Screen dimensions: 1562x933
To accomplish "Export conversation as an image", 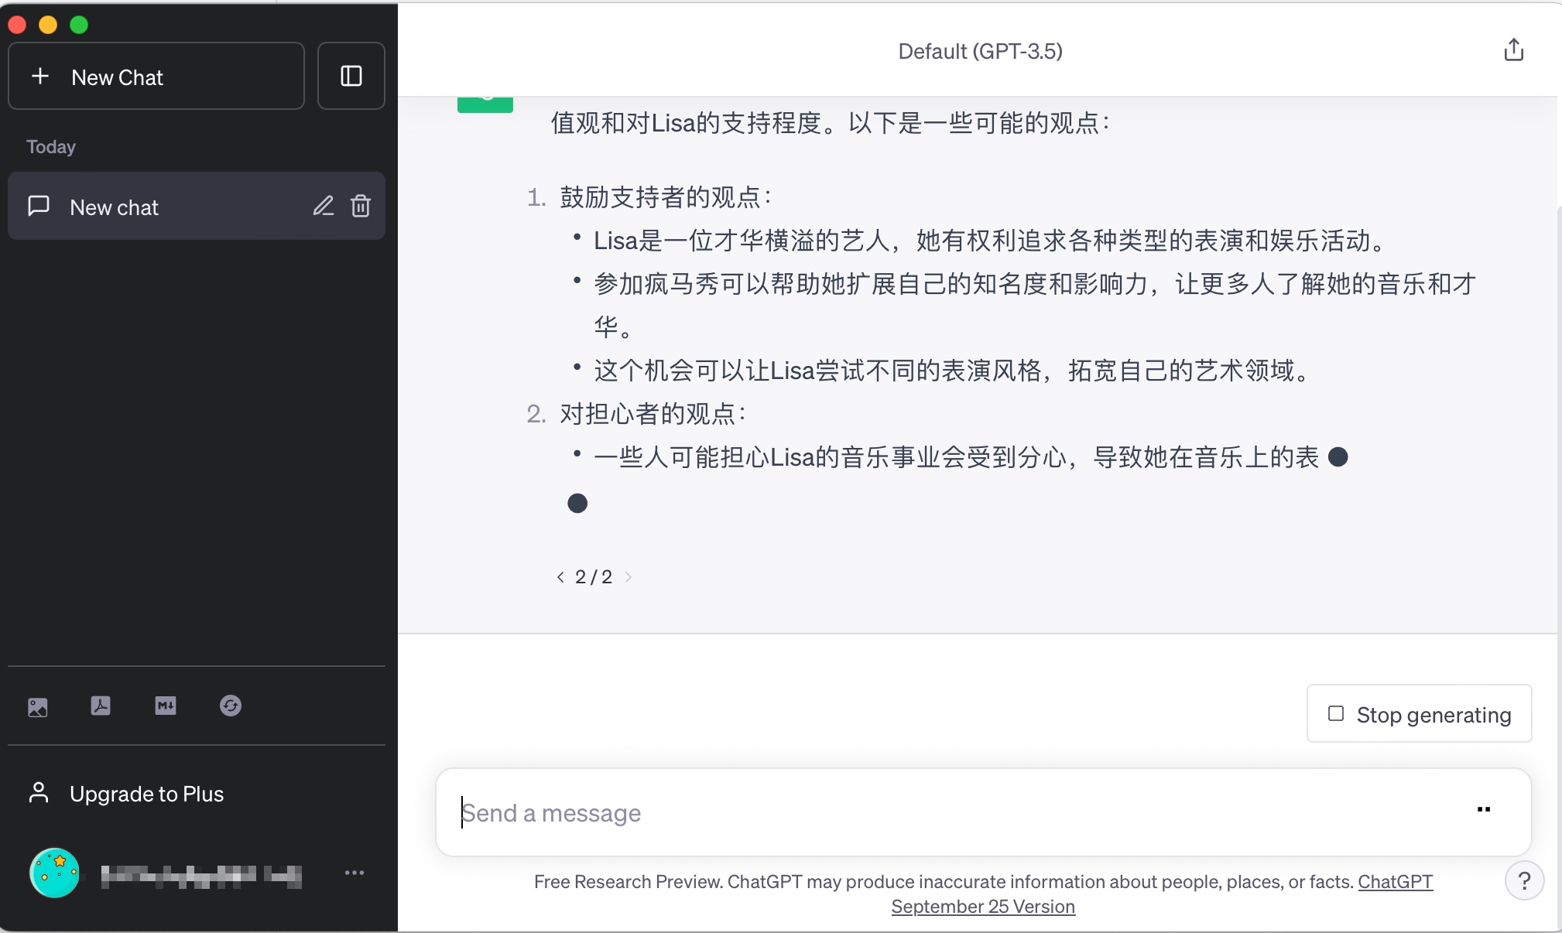I will click(38, 706).
